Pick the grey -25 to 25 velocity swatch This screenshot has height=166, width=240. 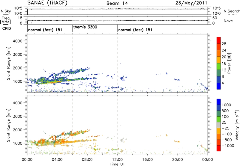pyautogui.click(x=219, y=125)
